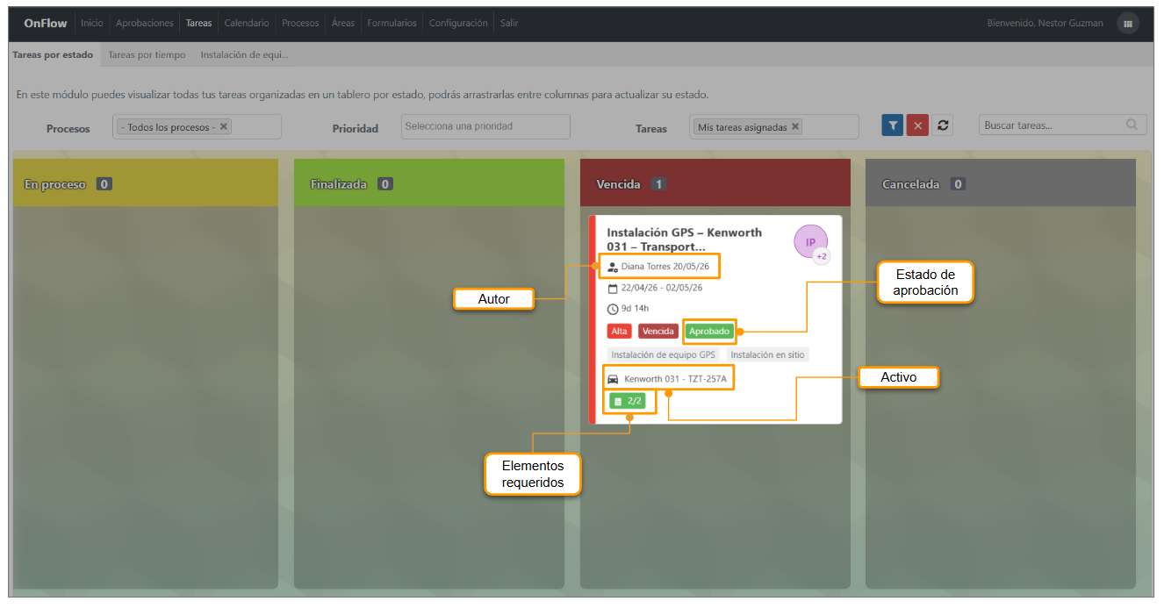Apply filters with the blue funnel button
The width and height of the screenshot is (1164, 608).
(x=893, y=125)
